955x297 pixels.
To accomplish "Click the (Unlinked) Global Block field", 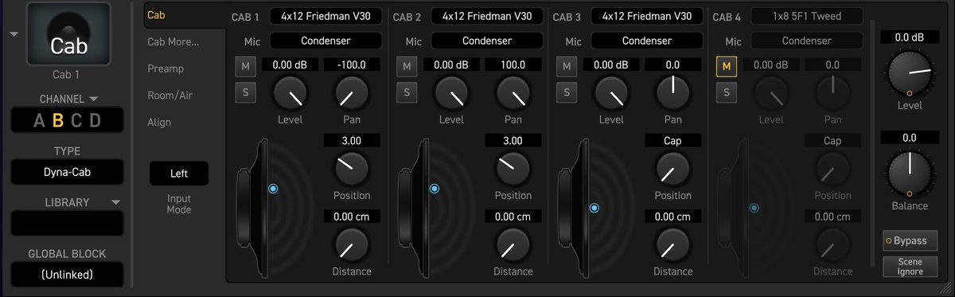I will pos(67,275).
